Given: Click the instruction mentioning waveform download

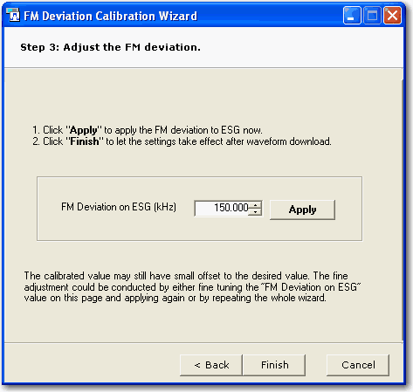Looking at the screenshot, I should click(x=182, y=141).
